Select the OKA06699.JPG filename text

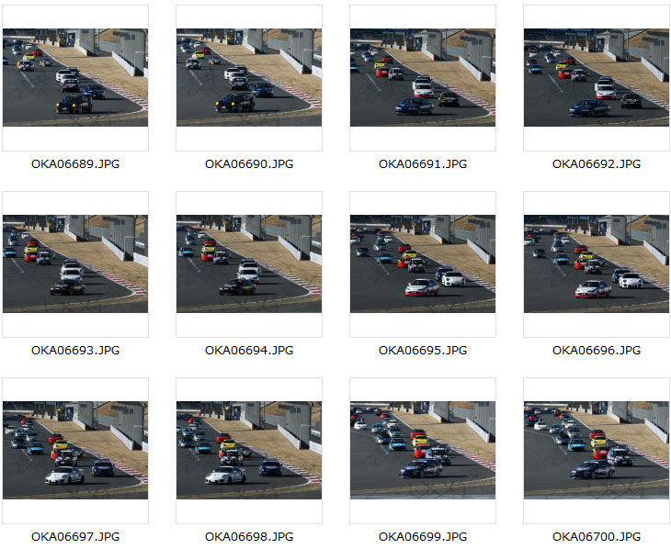[423, 537]
